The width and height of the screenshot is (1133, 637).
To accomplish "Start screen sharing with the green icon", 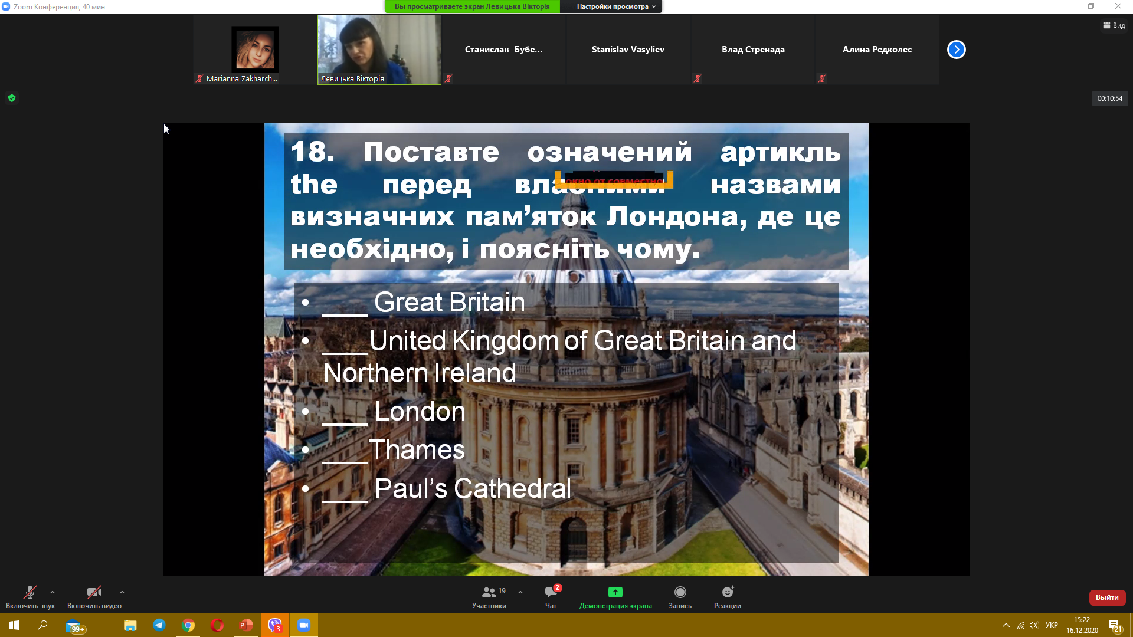I will click(x=615, y=592).
